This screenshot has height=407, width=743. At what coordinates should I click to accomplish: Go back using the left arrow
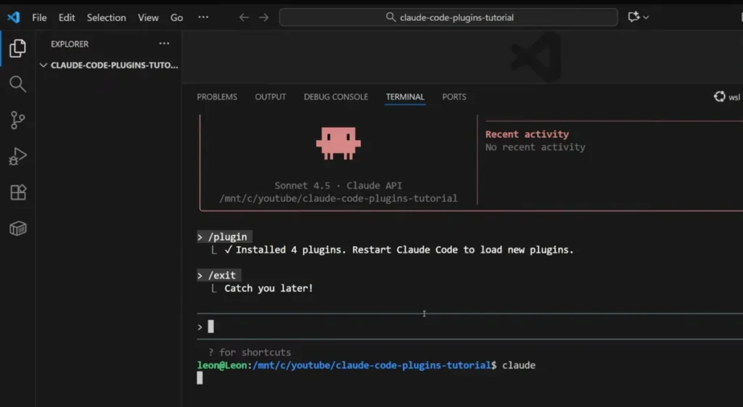244,17
